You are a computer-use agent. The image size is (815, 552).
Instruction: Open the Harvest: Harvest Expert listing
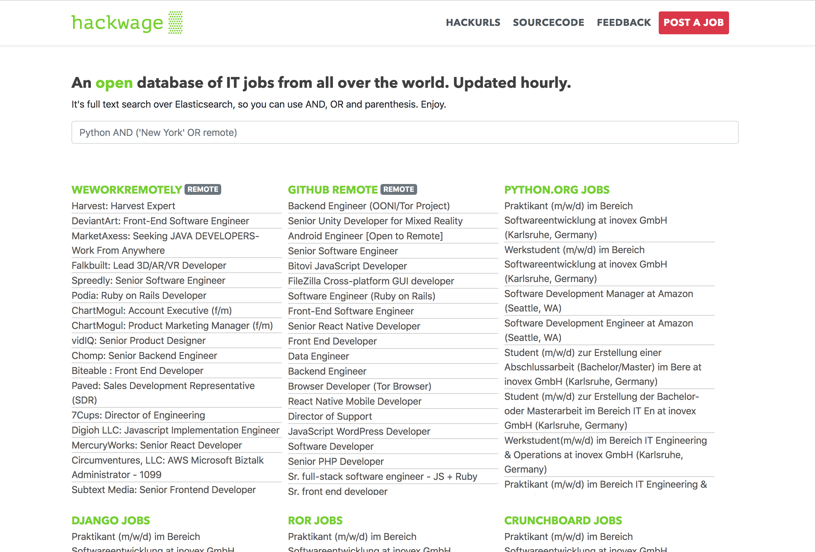click(123, 206)
